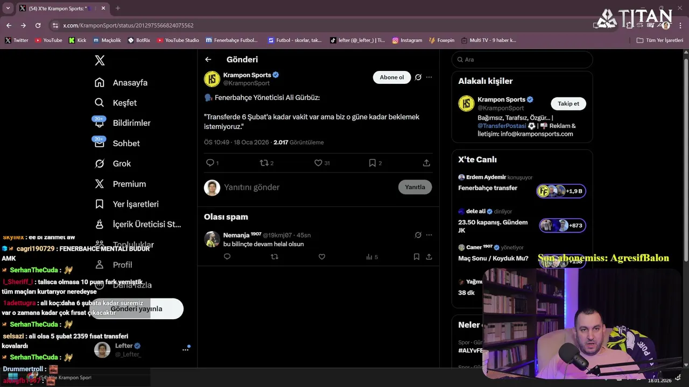This screenshot has height=387, width=689.
Task: Open the tab search dropdown
Action: click(x=8, y=8)
